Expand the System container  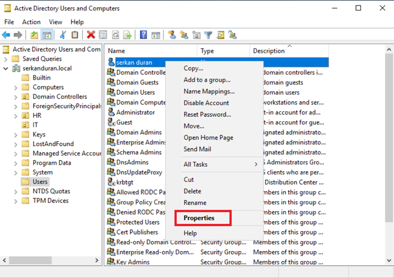16,173
